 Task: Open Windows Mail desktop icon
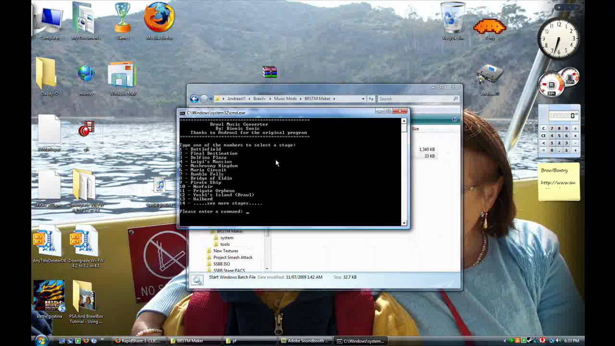pos(123,78)
